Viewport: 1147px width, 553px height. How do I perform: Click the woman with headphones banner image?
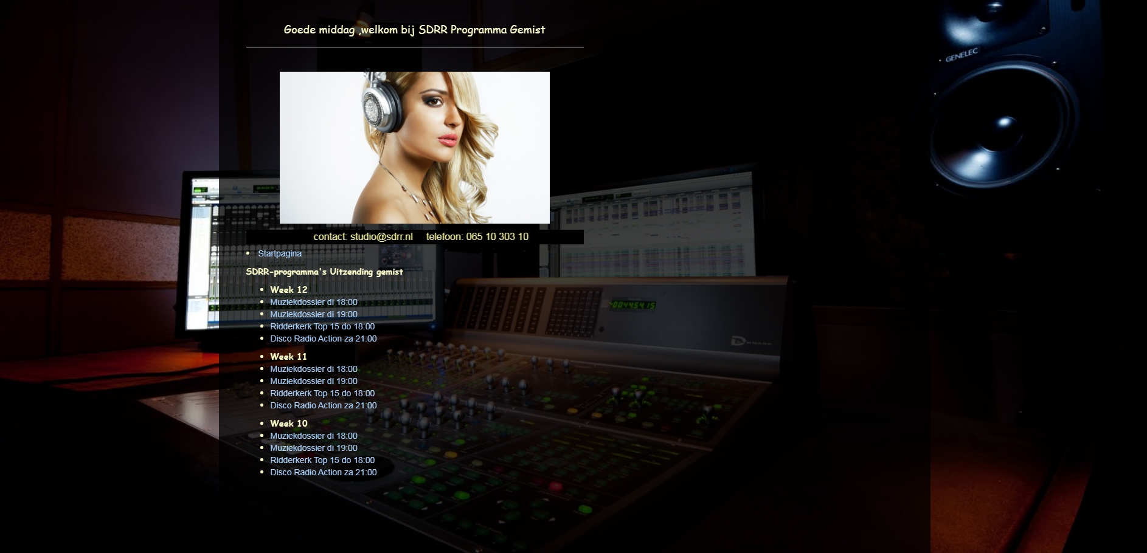tap(414, 147)
